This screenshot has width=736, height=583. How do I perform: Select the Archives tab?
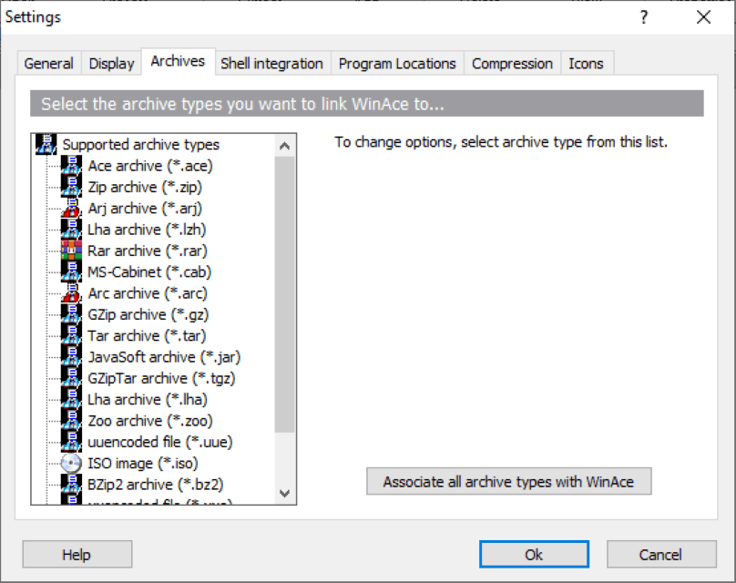point(178,61)
